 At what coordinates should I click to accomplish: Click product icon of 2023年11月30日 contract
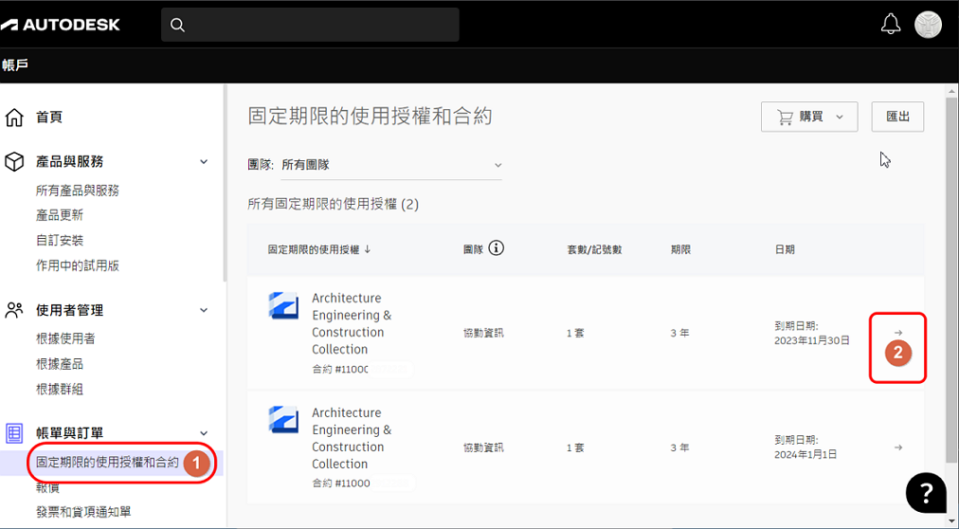point(283,305)
